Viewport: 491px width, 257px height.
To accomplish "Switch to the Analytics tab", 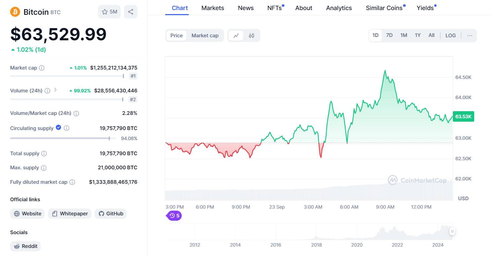I will coord(339,8).
